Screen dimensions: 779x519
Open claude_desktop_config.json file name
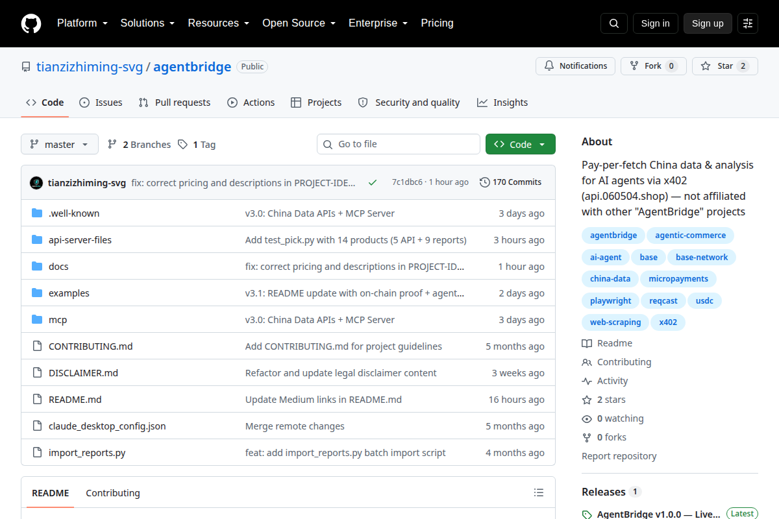(x=107, y=426)
